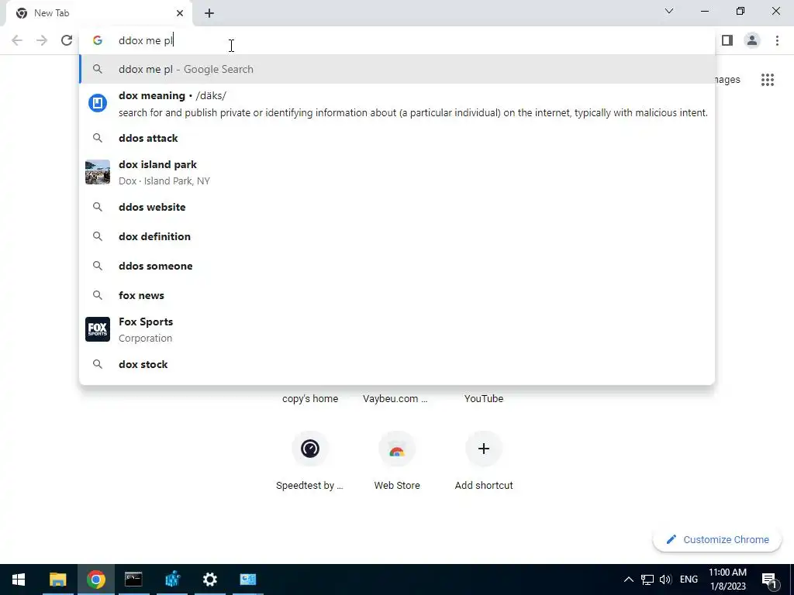
Task: Choose the 'ddos website' suggestion
Action: click(x=397, y=207)
